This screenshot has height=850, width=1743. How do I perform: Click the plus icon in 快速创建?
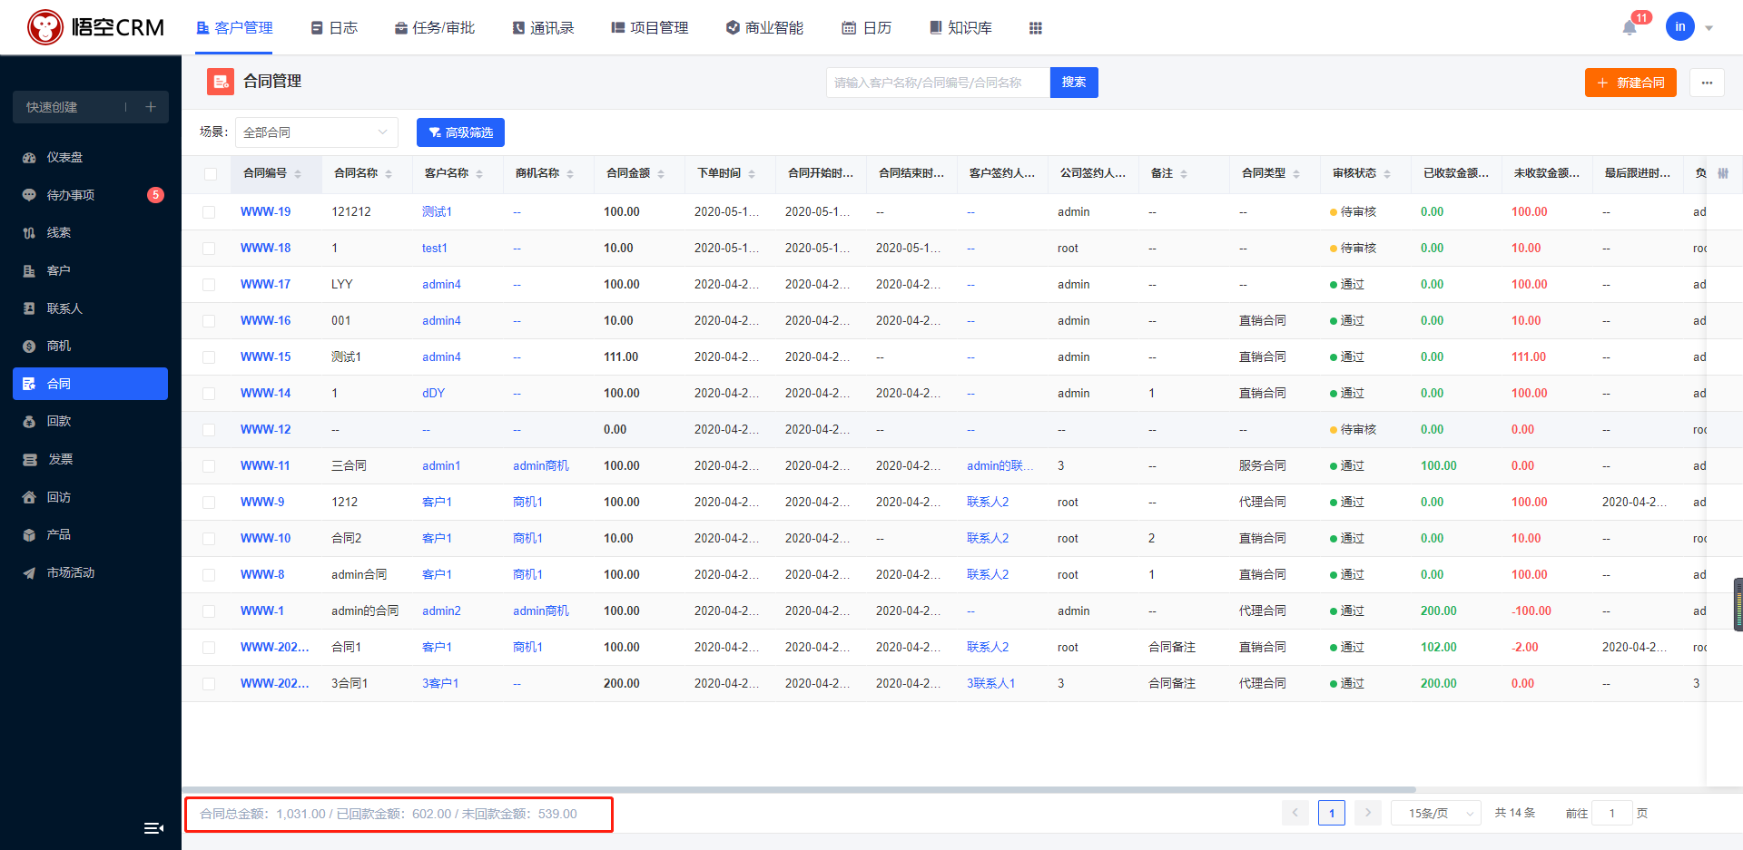pos(151,107)
